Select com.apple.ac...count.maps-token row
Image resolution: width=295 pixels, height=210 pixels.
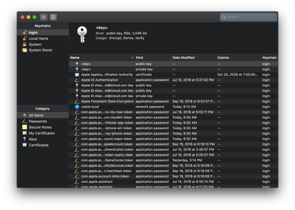174,139
